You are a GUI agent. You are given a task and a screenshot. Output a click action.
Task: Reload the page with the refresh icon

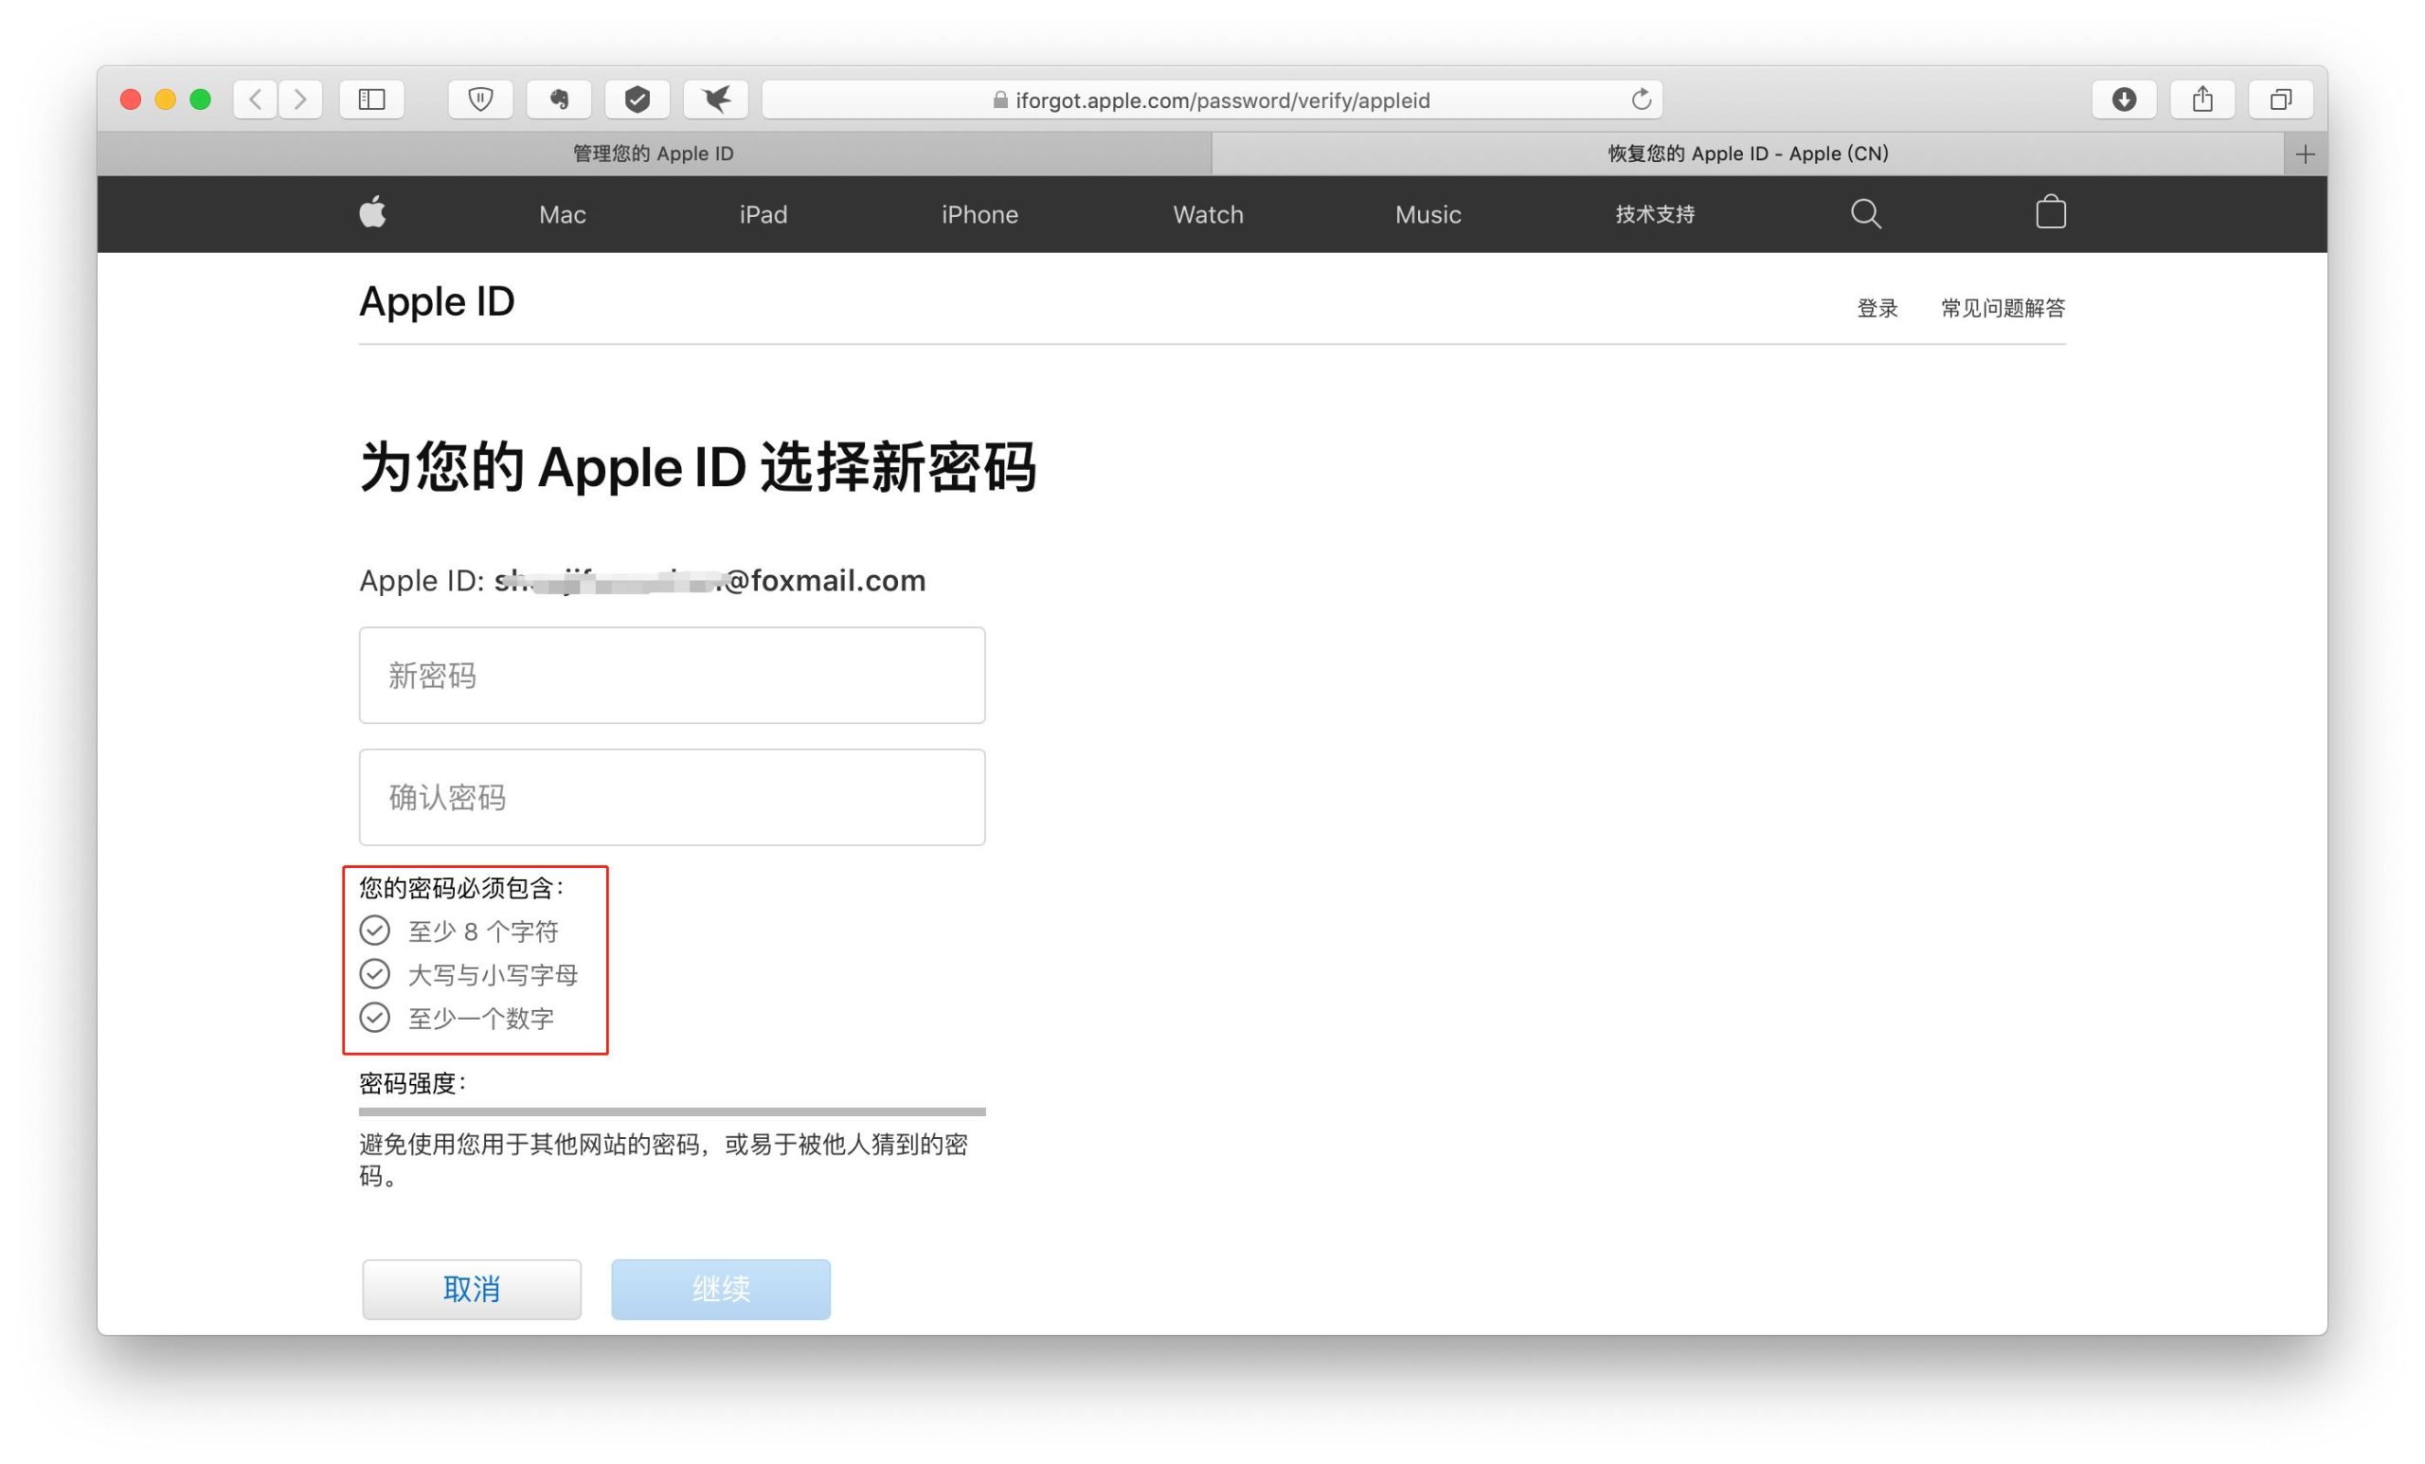tap(1641, 99)
